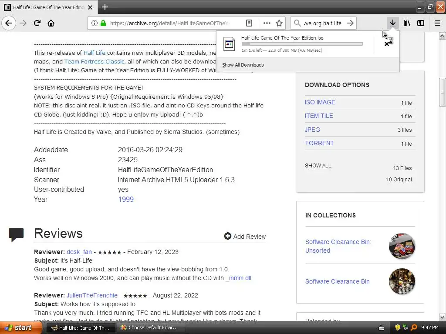Click the Add Review text
This screenshot has height=334, width=446.
click(x=250, y=237)
